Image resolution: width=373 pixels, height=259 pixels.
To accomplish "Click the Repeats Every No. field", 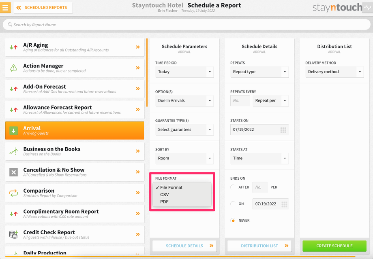I will [x=240, y=101].
